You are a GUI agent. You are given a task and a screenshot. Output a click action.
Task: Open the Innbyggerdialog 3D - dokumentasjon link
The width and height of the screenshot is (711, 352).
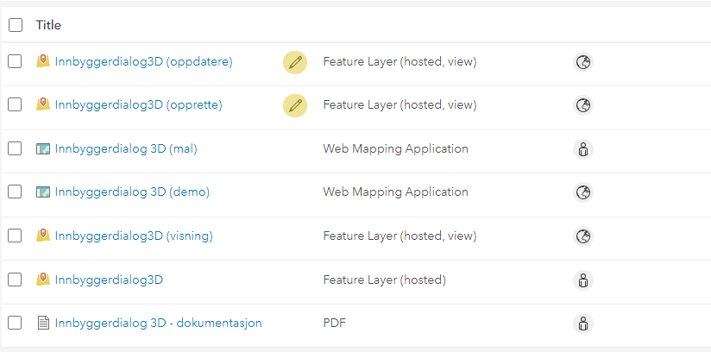click(x=158, y=323)
